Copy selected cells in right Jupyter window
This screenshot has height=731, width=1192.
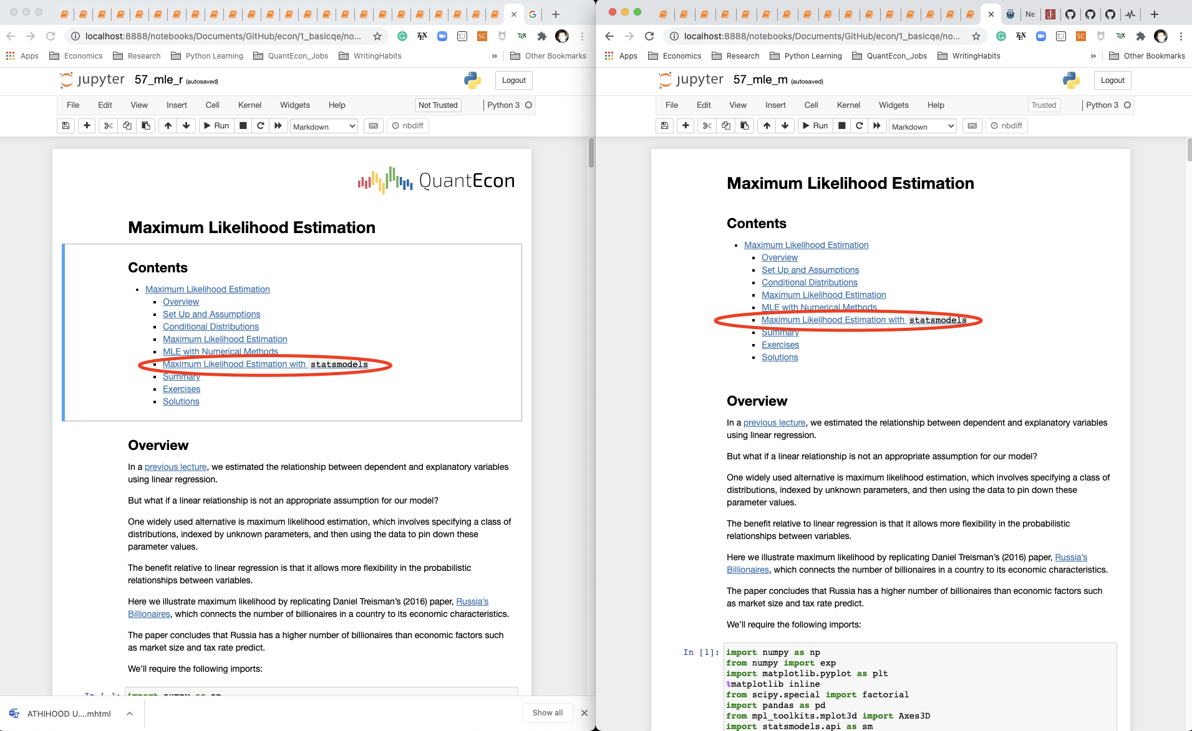click(726, 126)
